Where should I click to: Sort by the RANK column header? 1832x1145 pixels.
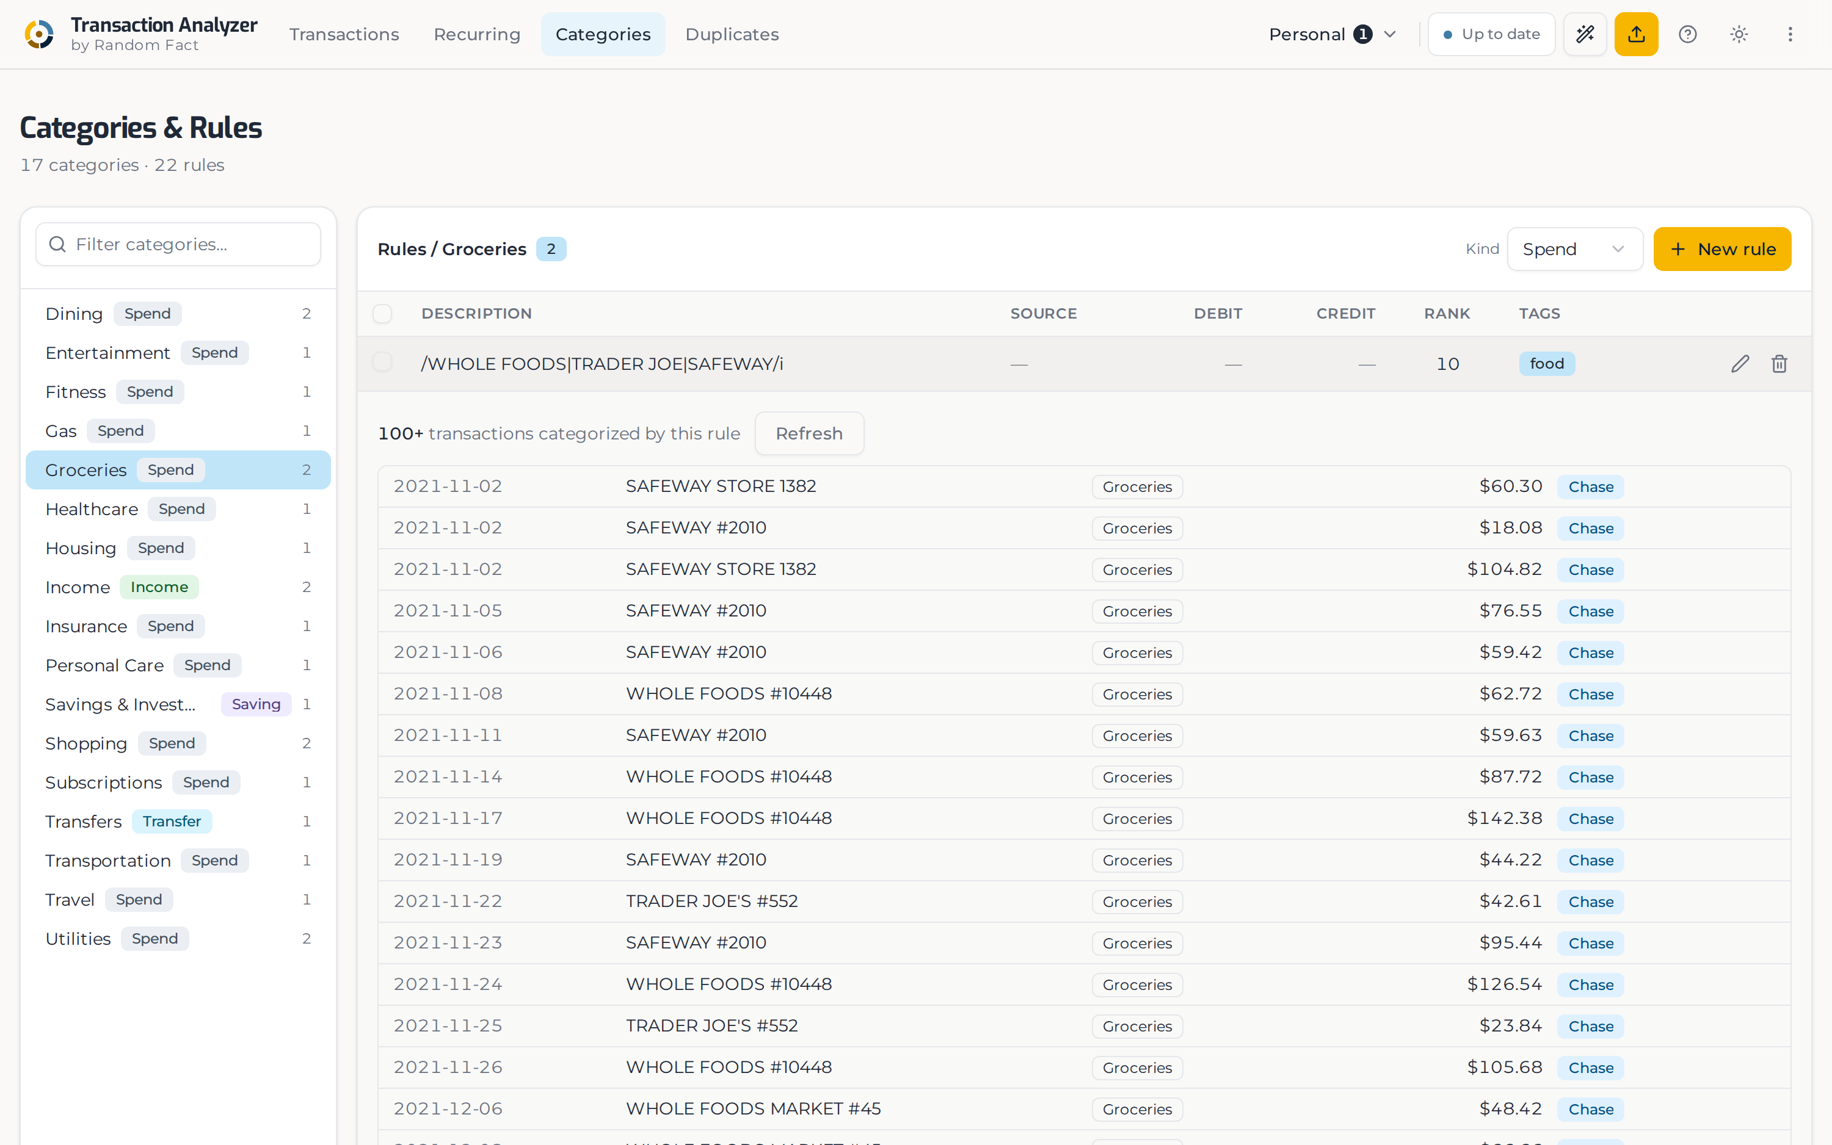pyautogui.click(x=1446, y=314)
